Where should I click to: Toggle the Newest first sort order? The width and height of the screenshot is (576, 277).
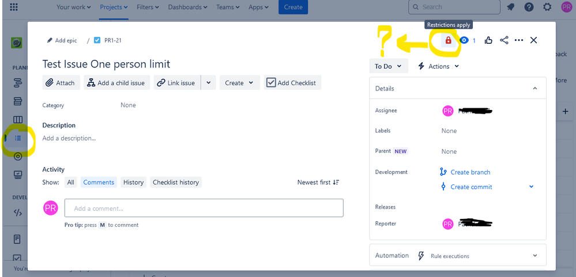(318, 182)
